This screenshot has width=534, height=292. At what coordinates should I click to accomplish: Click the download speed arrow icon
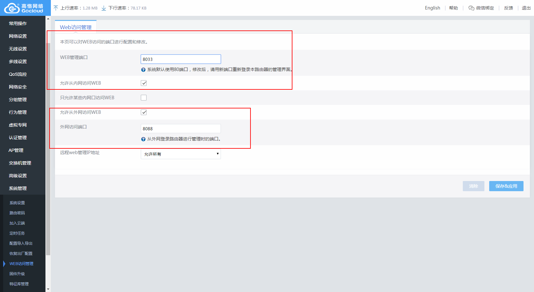pos(104,8)
